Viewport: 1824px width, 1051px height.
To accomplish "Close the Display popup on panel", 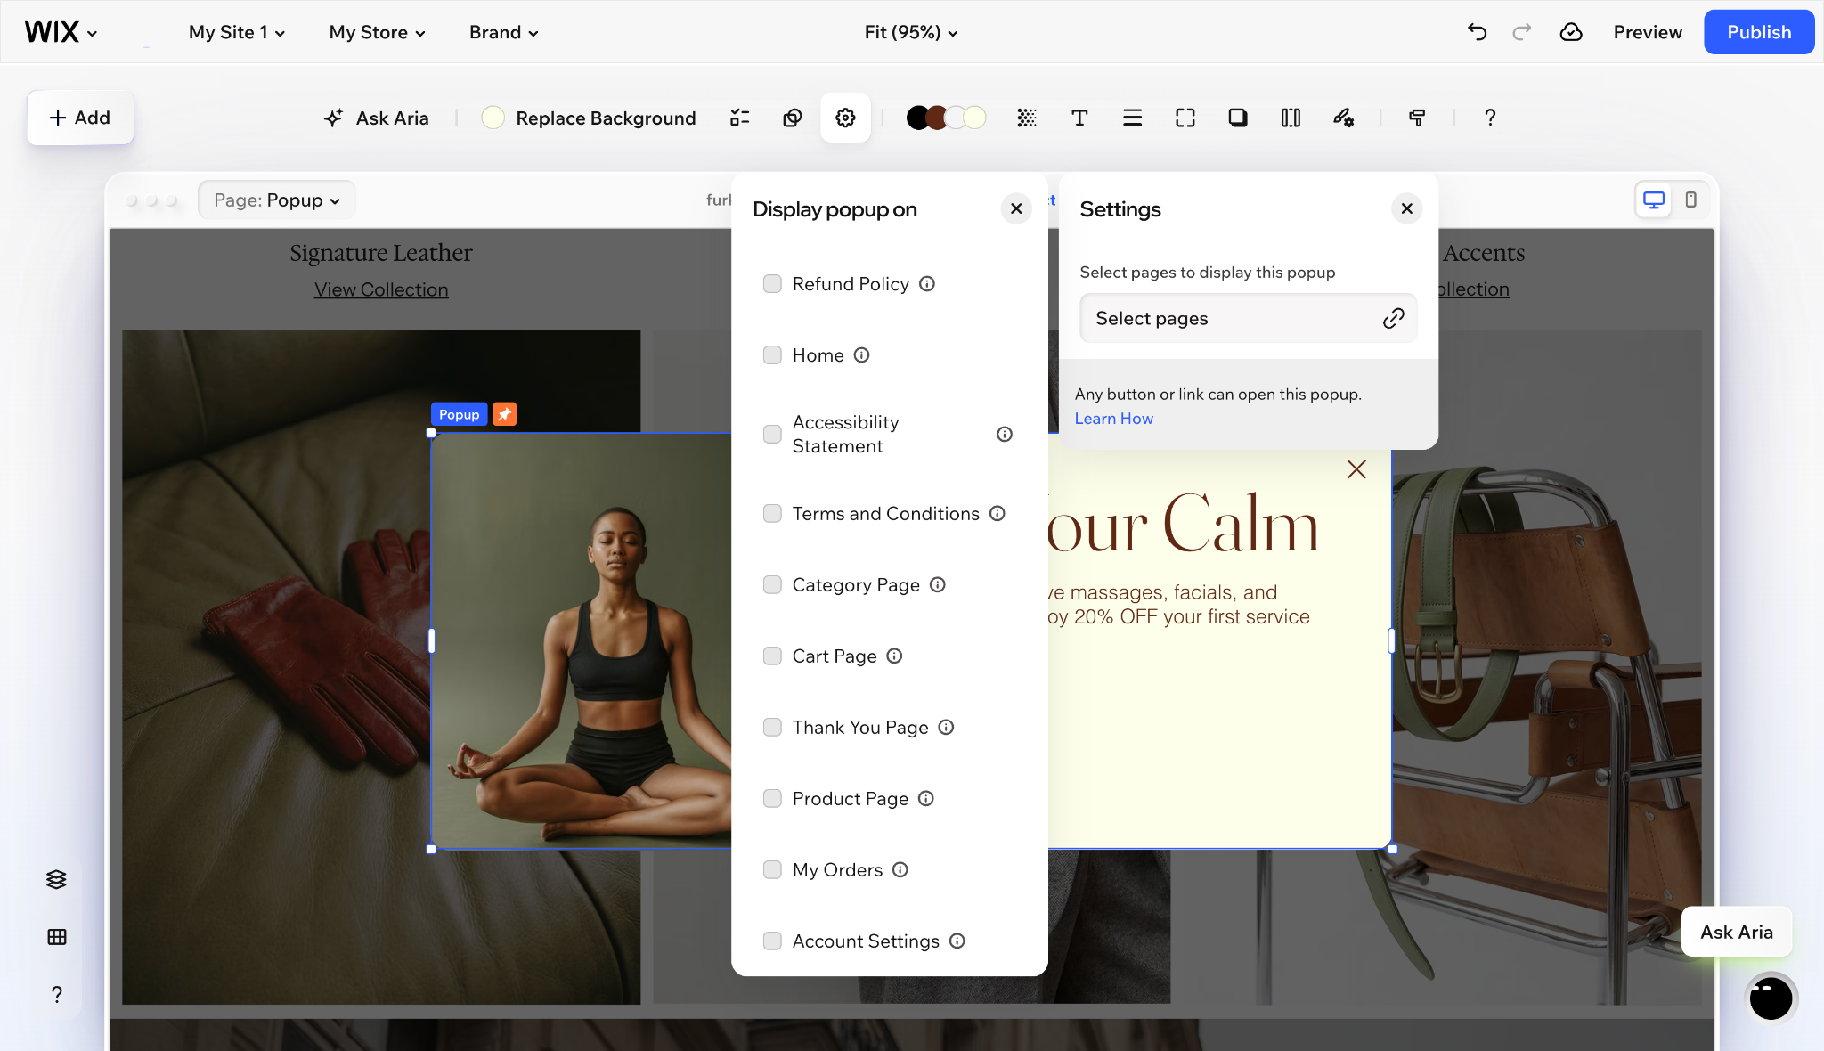I will 1016,208.
